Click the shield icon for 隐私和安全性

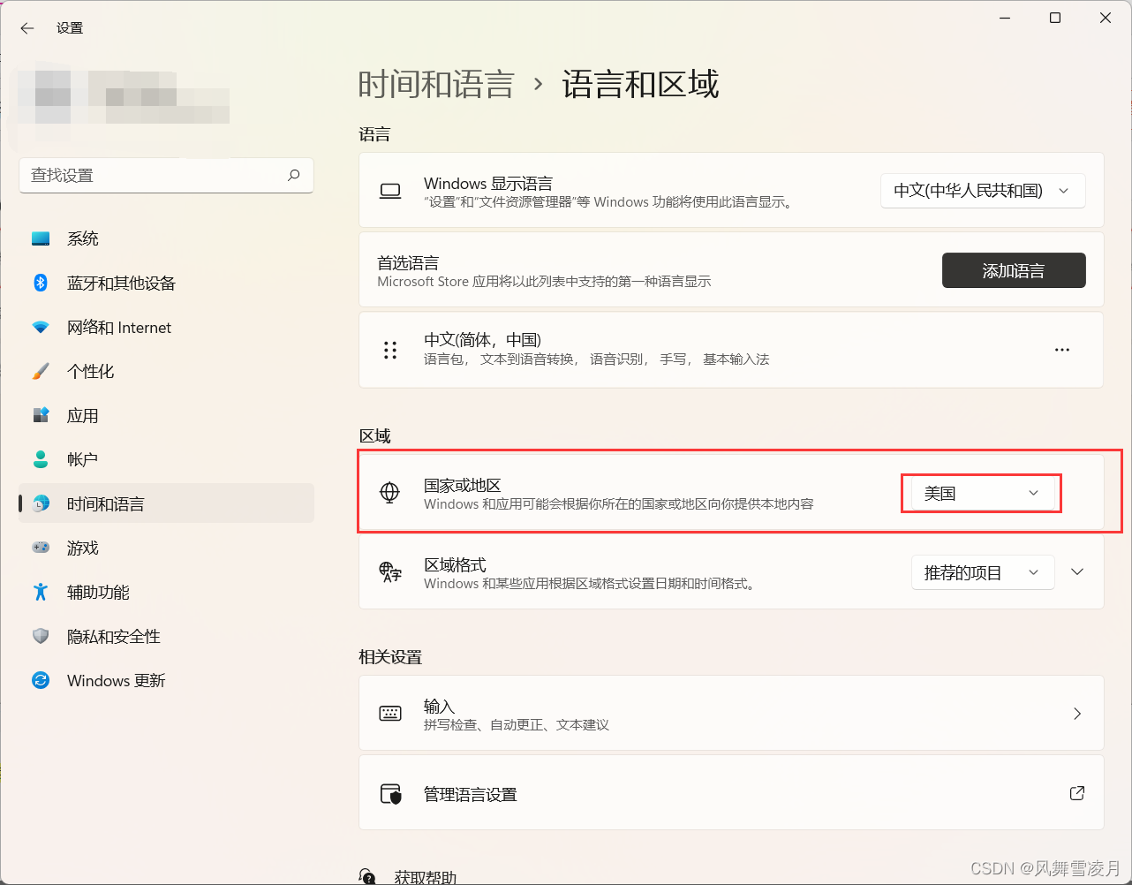tap(41, 636)
